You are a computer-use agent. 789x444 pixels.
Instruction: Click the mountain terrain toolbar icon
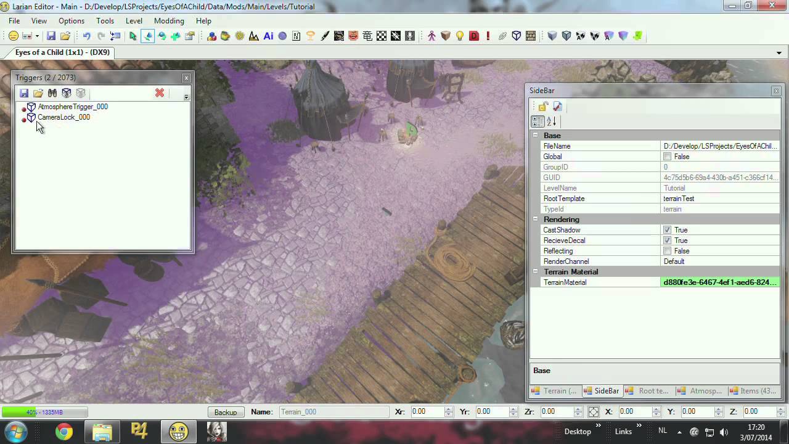(x=253, y=36)
